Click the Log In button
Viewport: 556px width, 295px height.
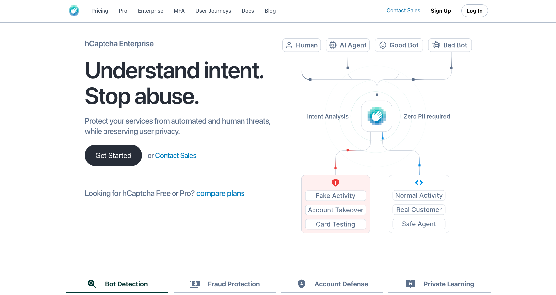[474, 11]
